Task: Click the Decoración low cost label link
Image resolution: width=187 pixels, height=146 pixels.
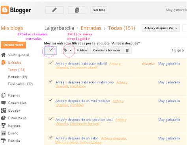Action: coord(85,124)
